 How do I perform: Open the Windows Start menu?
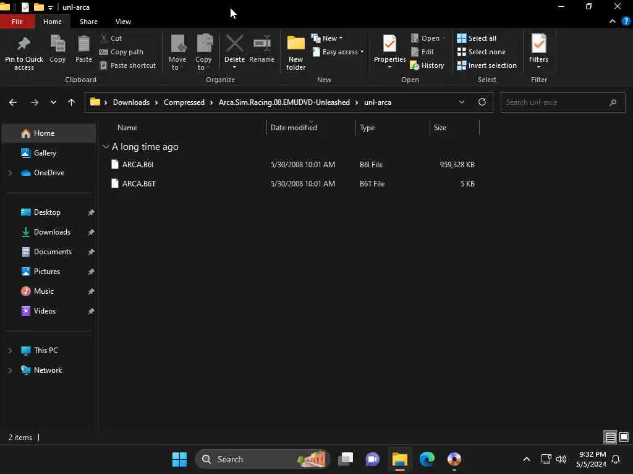click(179, 459)
